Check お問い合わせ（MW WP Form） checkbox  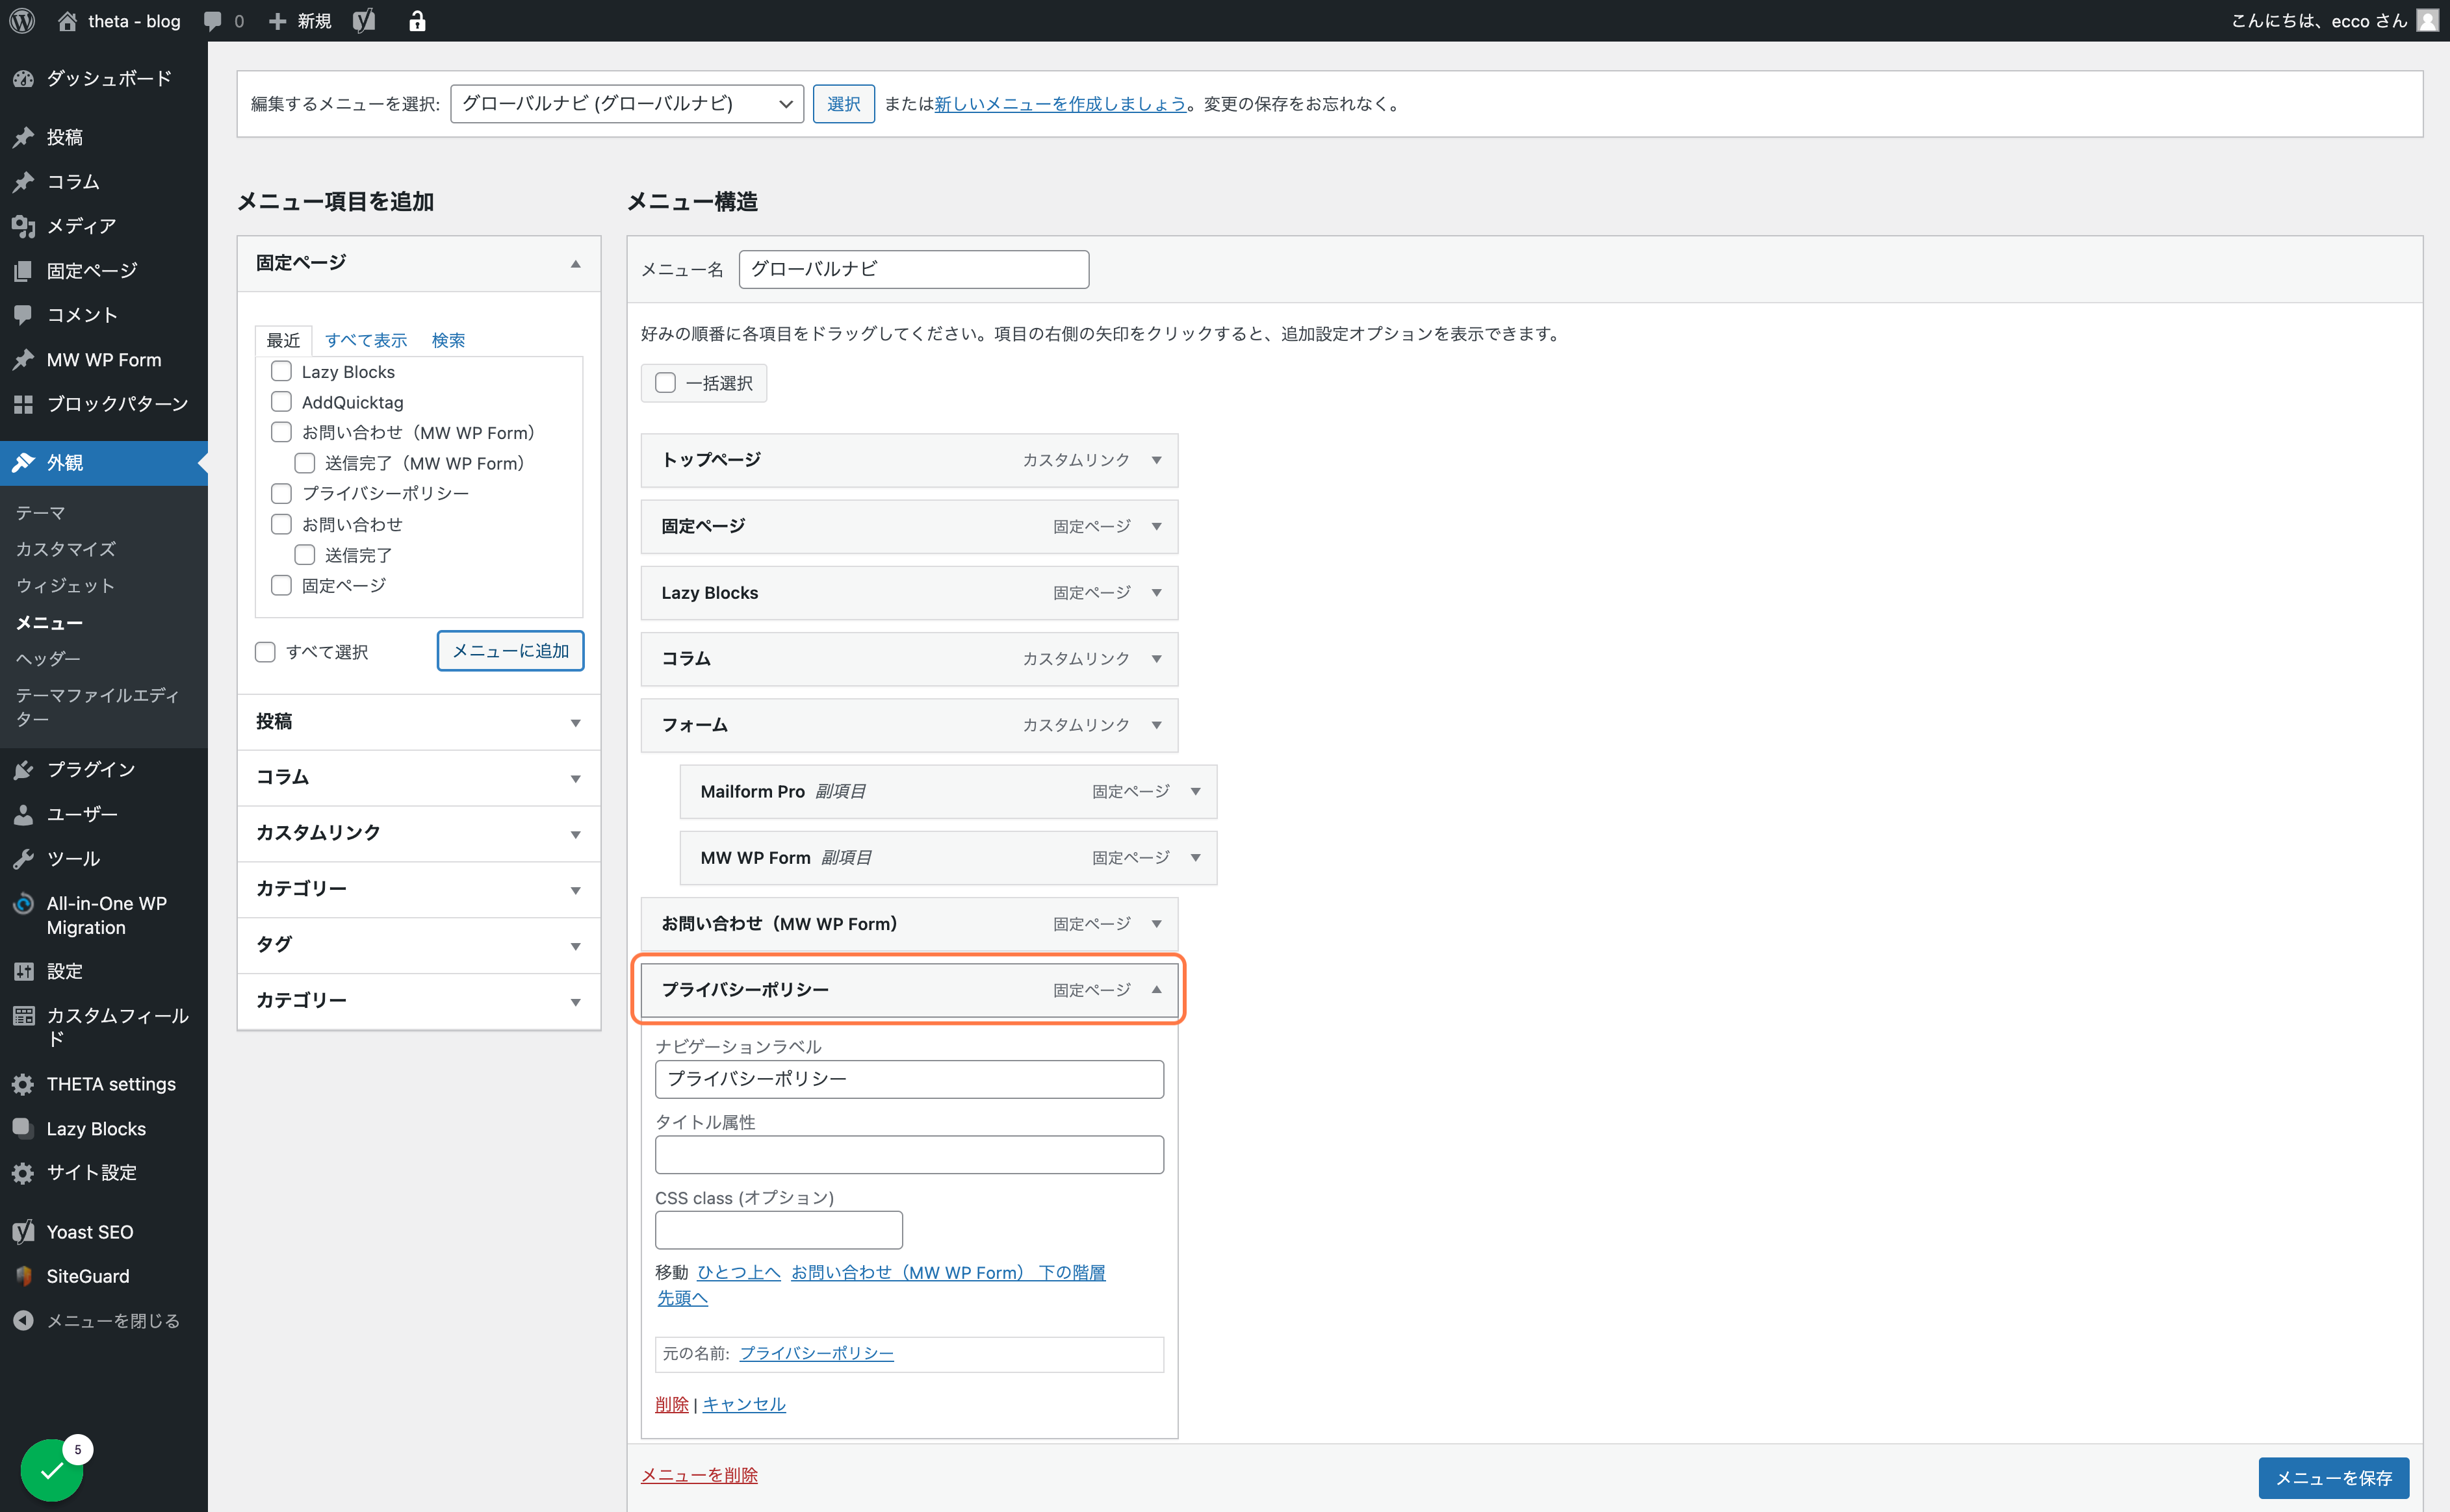tap(281, 432)
